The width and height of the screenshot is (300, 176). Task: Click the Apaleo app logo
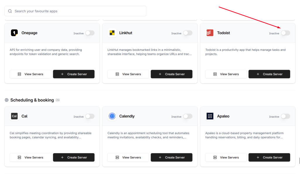pos(210,116)
